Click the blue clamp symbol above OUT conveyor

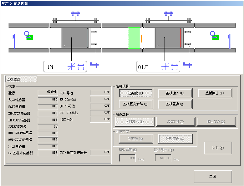[x=168, y=13]
